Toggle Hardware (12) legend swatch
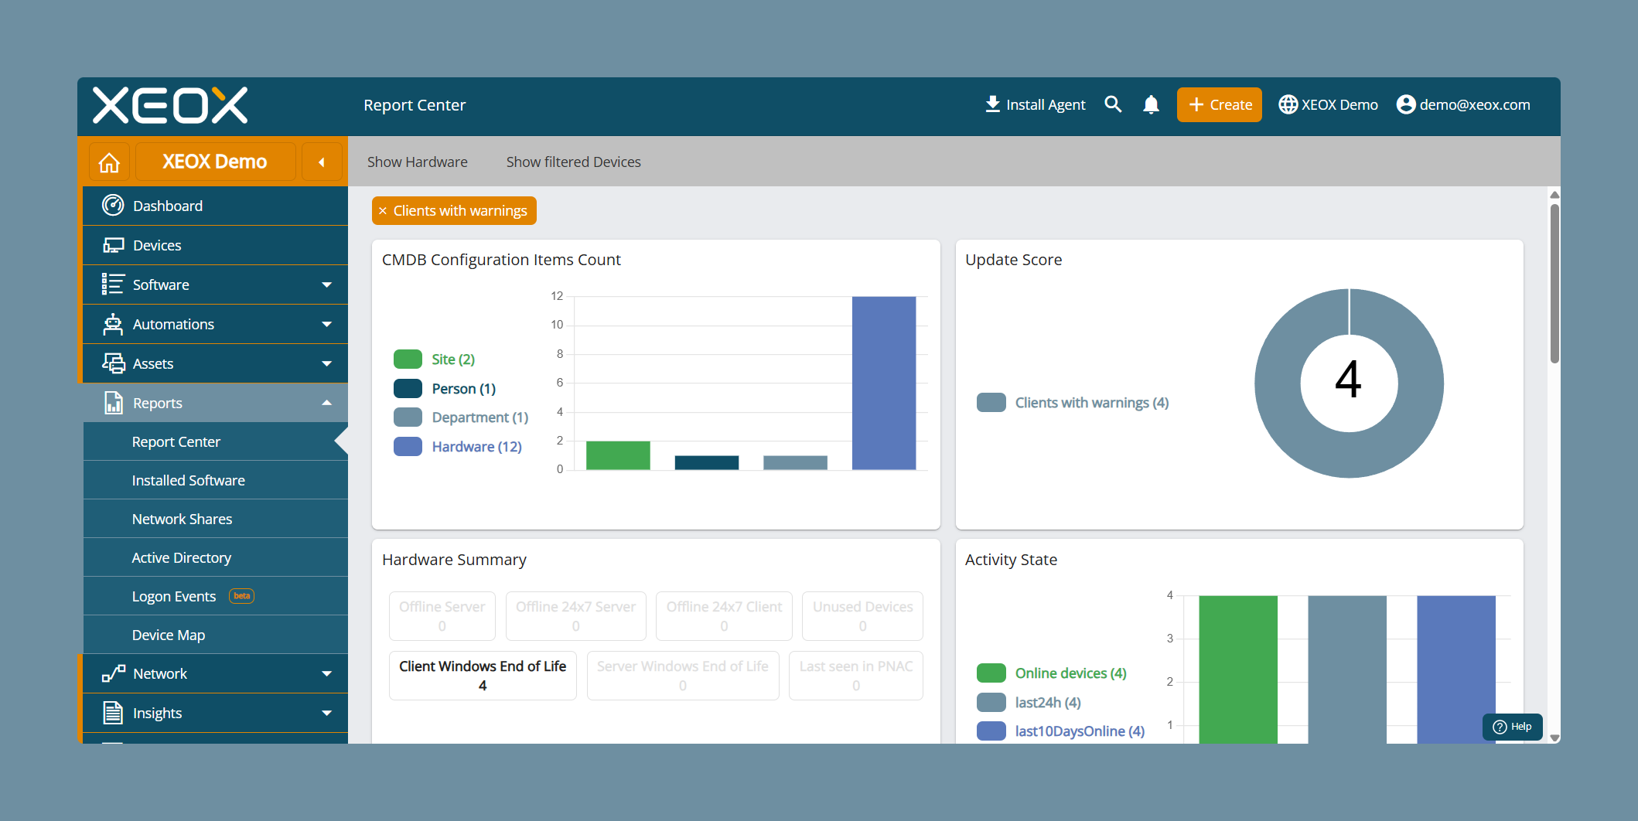 (408, 447)
